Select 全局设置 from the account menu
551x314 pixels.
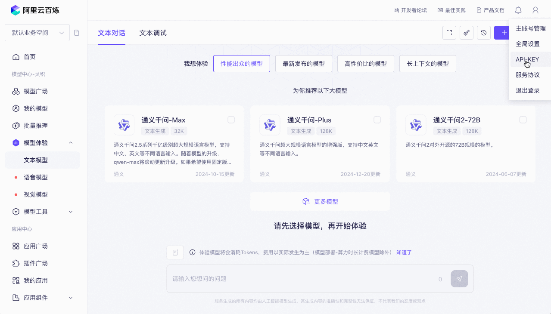pos(530,44)
